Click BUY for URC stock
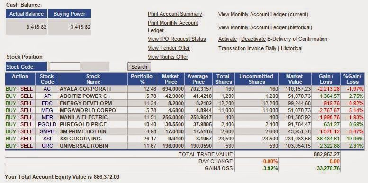 11,146
